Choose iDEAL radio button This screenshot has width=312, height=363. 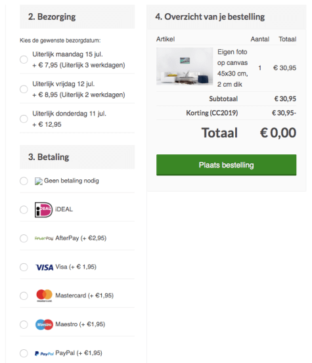point(24,210)
